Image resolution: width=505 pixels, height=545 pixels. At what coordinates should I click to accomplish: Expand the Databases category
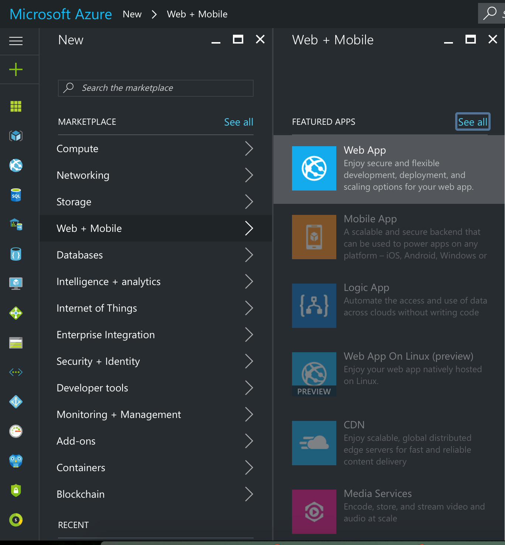(x=155, y=255)
